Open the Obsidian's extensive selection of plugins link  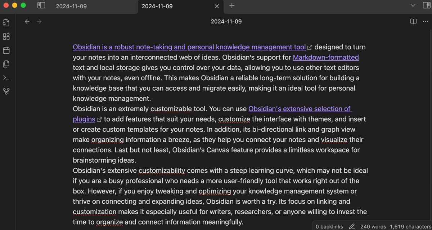point(212,114)
